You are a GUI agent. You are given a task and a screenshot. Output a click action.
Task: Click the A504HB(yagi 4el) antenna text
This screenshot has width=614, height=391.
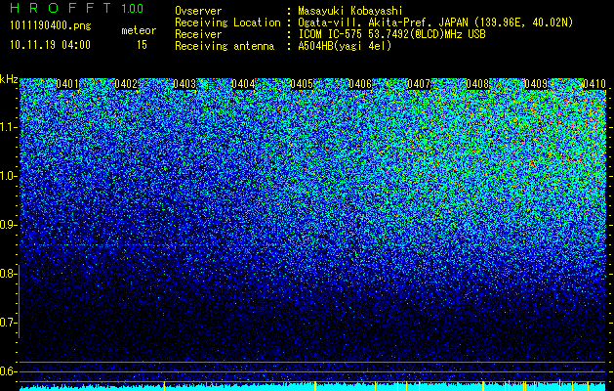tap(345, 46)
